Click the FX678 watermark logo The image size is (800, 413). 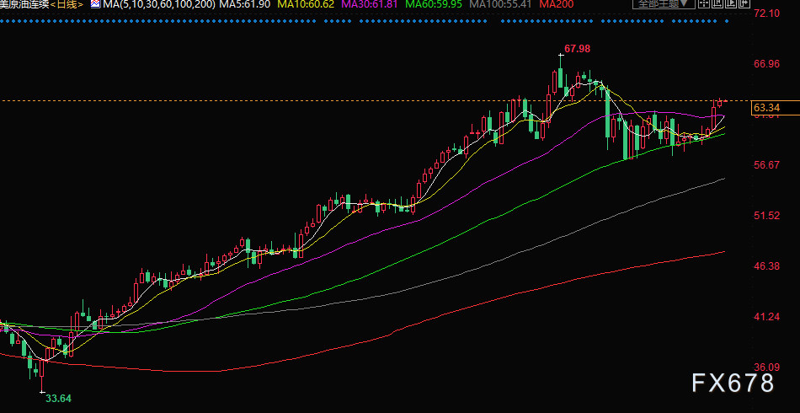tap(732, 383)
